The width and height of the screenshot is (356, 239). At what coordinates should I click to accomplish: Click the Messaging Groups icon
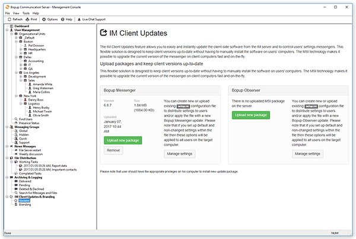pos(12,127)
